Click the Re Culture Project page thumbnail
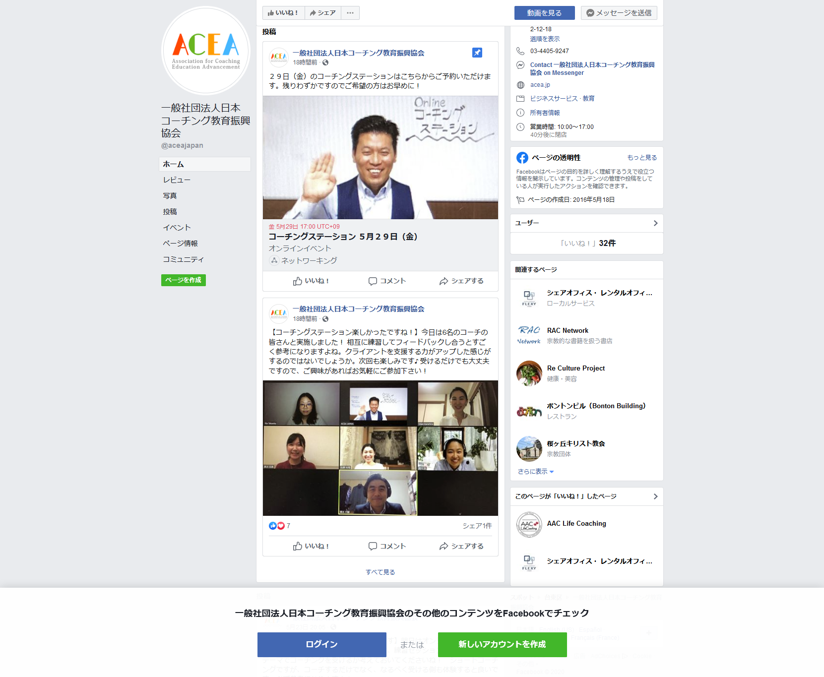The image size is (824, 677). coord(529,373)
